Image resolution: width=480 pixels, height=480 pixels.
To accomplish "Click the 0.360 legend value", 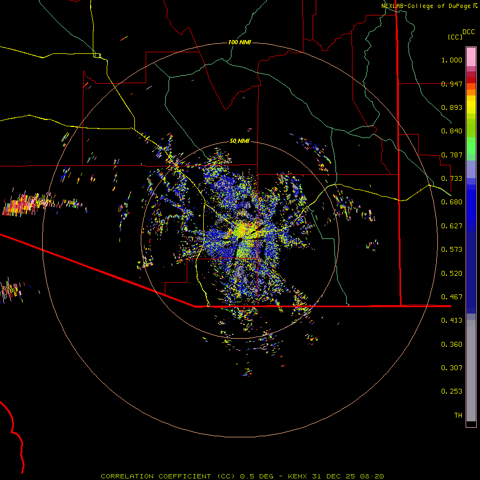I will click(452, 345).
